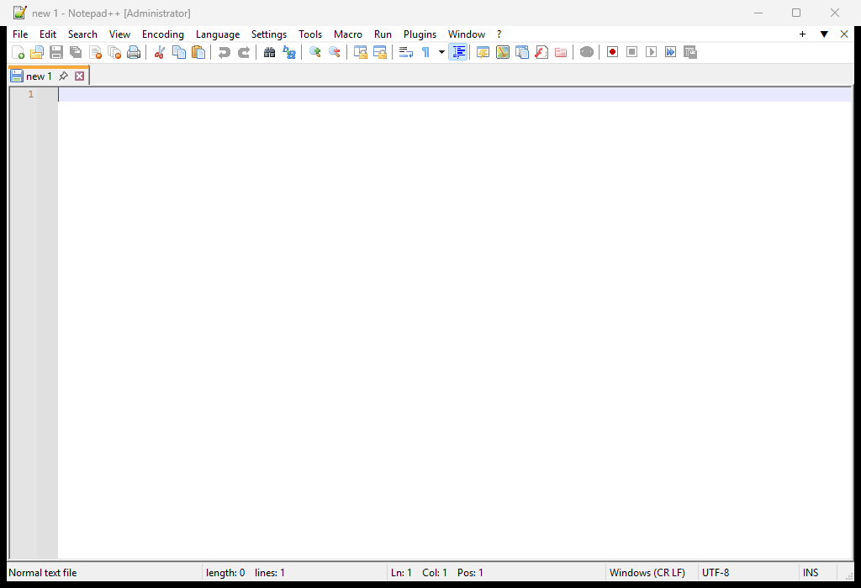The height and width of the screenshot is (588, 861).
Task: Toggle word wrap toolbar button
Action: (406, 52)
